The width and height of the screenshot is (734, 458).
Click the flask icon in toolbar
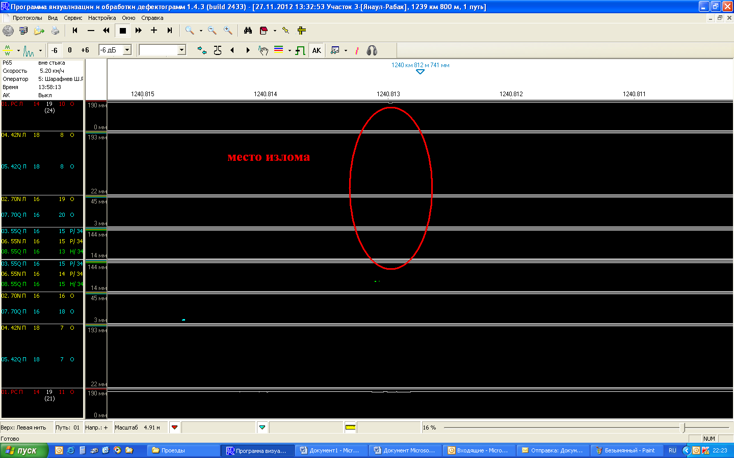[218, 50]
